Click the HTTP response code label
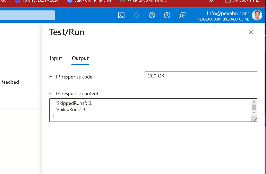266x174 pixels. 70,77
